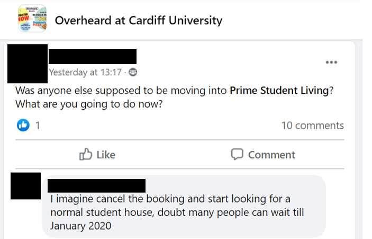Viewport: 372px width, 239px height.
Task: Click the Comment button
Action: click(x=263, y=155)
